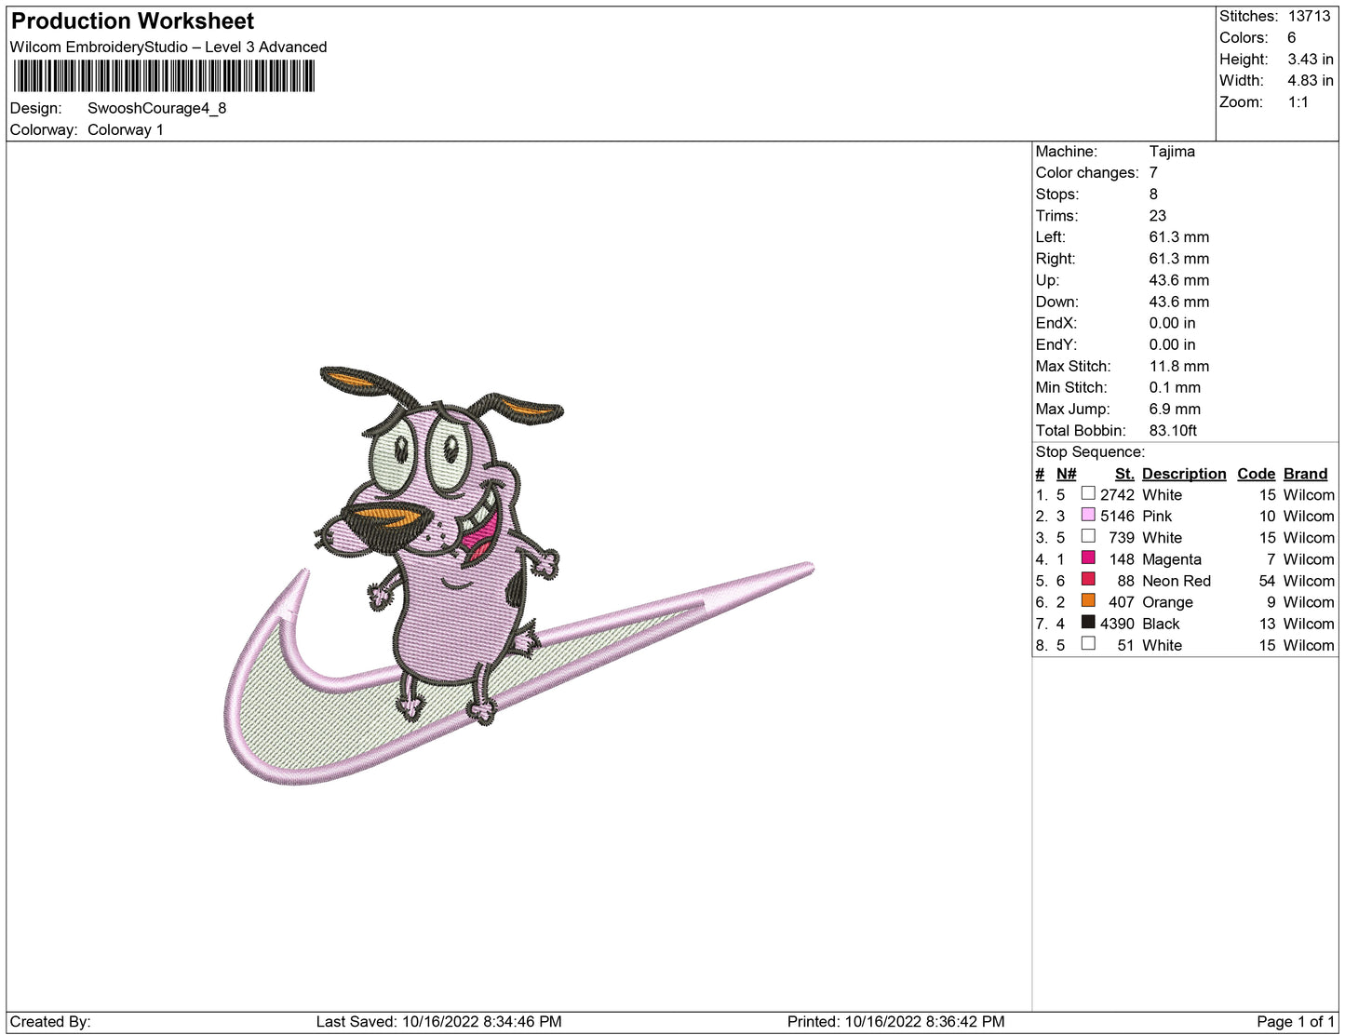Click the "Code" column header

(1257, 474)
